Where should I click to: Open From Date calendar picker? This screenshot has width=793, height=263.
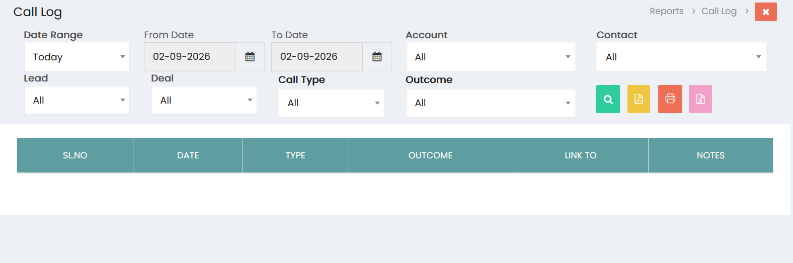(250, 57)
